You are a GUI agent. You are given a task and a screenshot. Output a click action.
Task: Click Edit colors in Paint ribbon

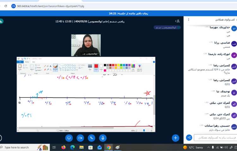click(x=133, y=68)
